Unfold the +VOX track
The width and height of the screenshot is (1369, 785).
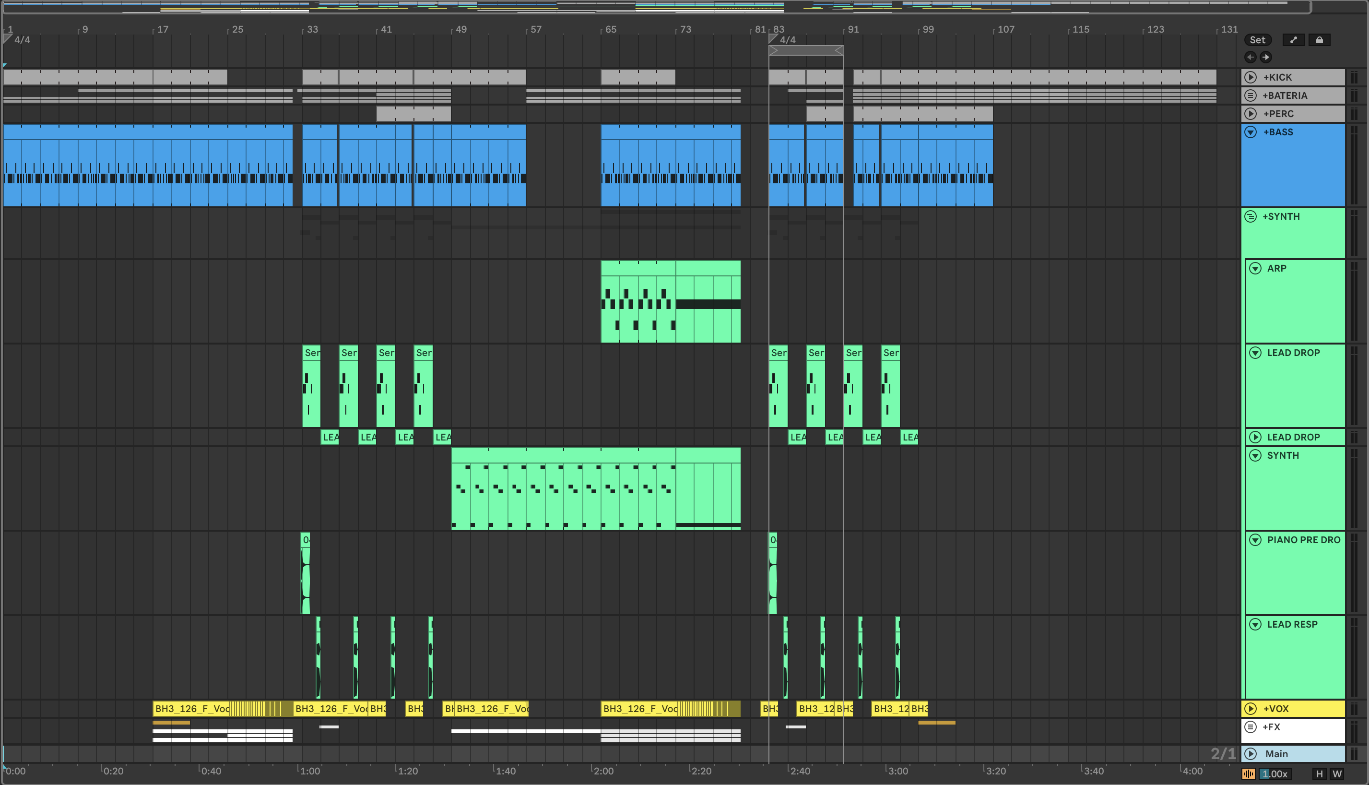pyautogui.click(x=1251, y=708)
